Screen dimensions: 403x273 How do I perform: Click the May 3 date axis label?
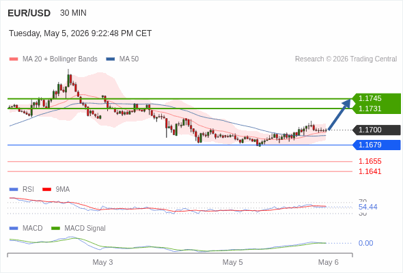pos(102,262)
